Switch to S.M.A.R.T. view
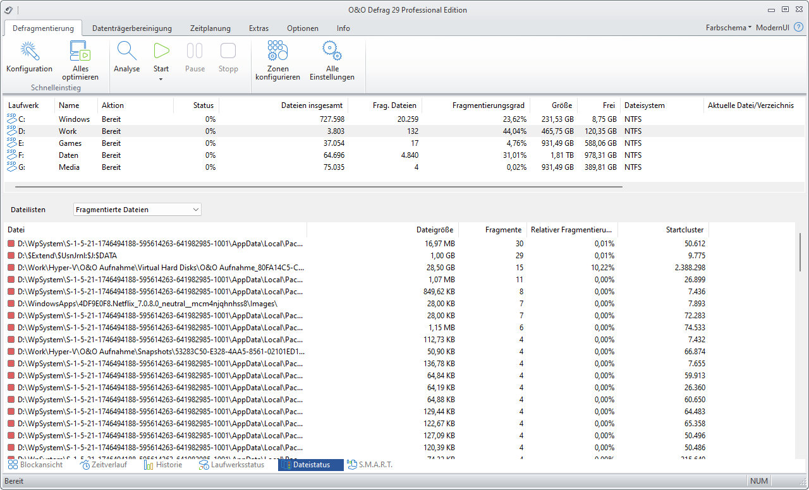The image size is (809, 490). click(x=370, y=465)
